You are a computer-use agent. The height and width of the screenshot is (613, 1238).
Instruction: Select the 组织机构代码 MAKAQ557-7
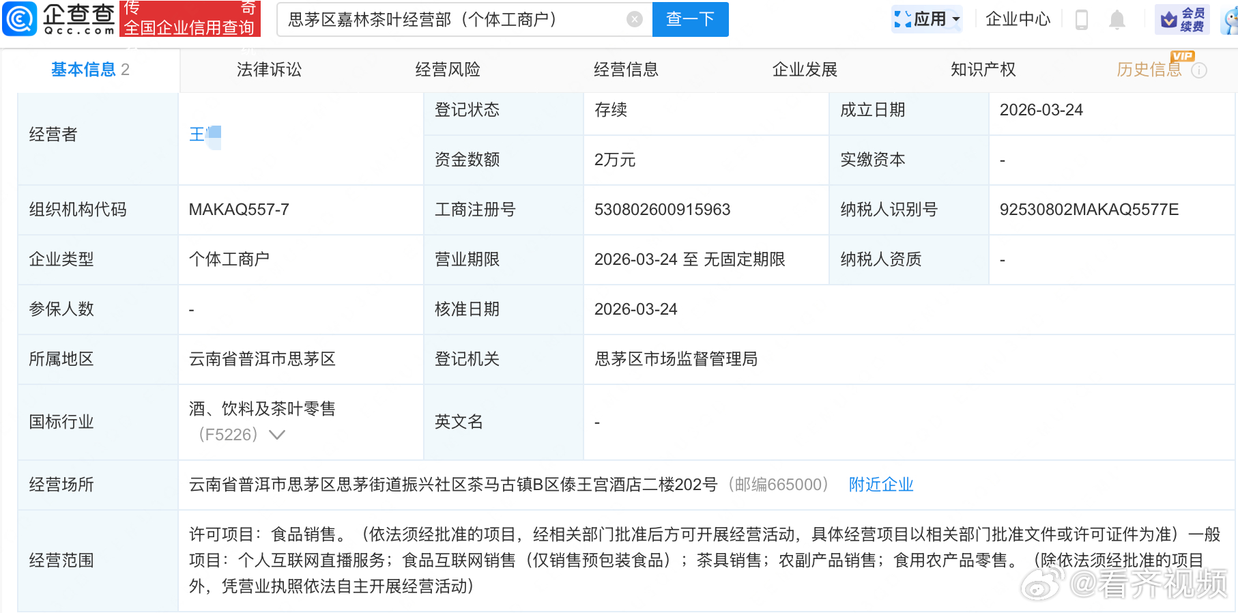[239, 210]
